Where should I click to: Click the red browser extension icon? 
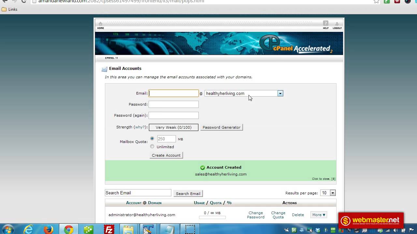[397, 1]
